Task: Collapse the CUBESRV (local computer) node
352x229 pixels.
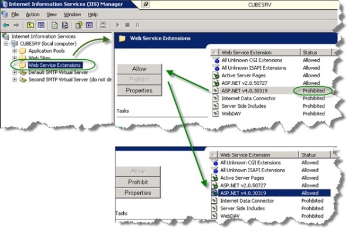Action: [6, 43]
